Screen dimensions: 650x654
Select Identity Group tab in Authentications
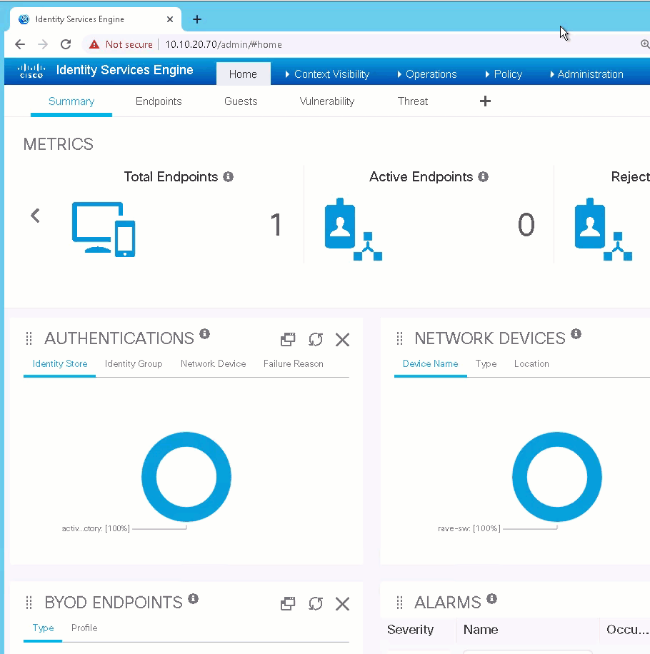click(x=134, y=363)
